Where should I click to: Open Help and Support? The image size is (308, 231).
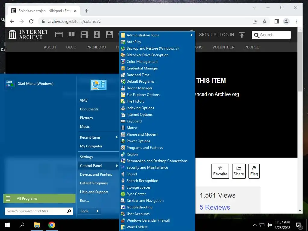click(x=94, y=192)
